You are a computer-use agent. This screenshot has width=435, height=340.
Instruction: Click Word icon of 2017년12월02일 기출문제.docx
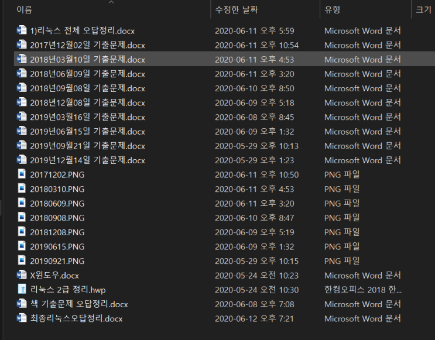pyautogui.click(x=22, y=44)
